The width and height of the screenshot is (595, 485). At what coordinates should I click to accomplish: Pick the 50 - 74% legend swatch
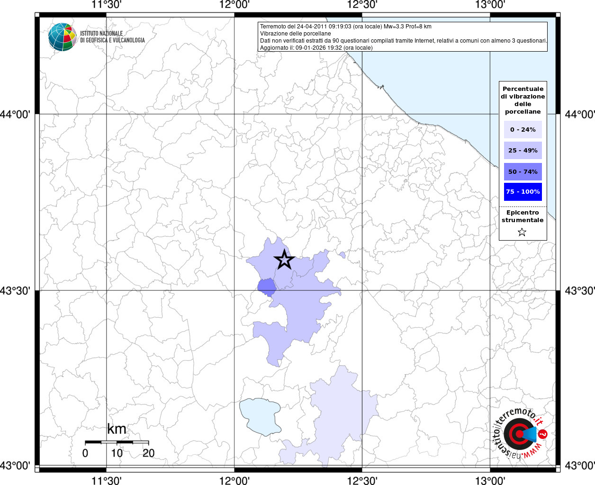point(523,171)
